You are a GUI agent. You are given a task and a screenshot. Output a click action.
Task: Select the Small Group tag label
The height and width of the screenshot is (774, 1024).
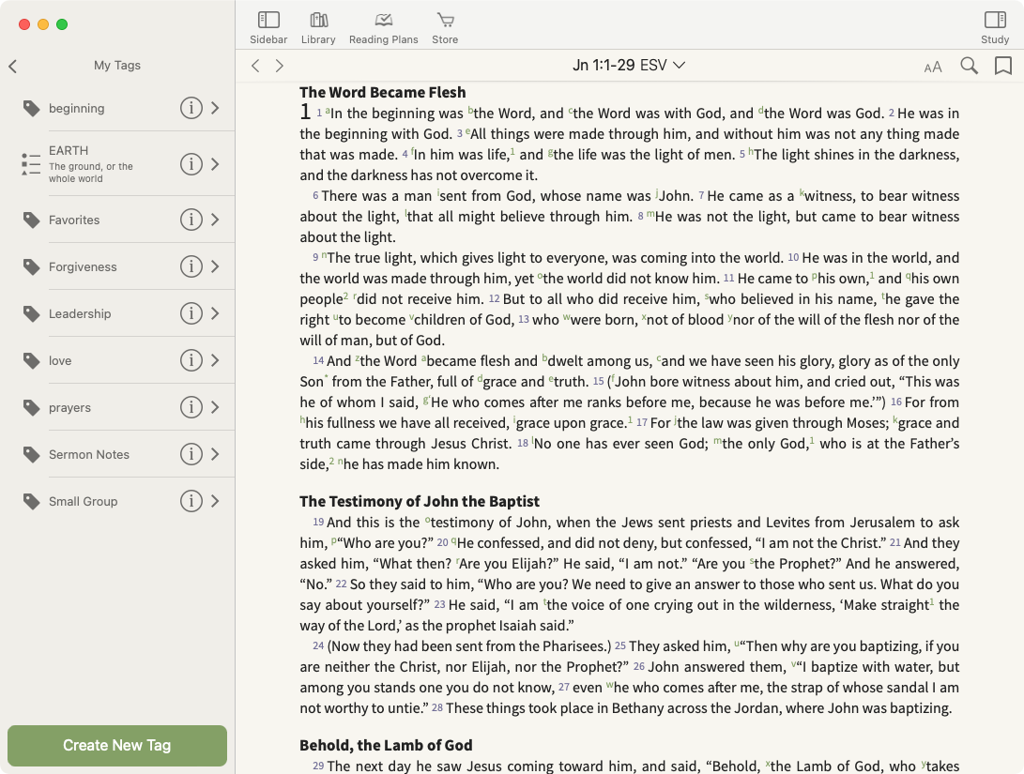pos(83,502)
